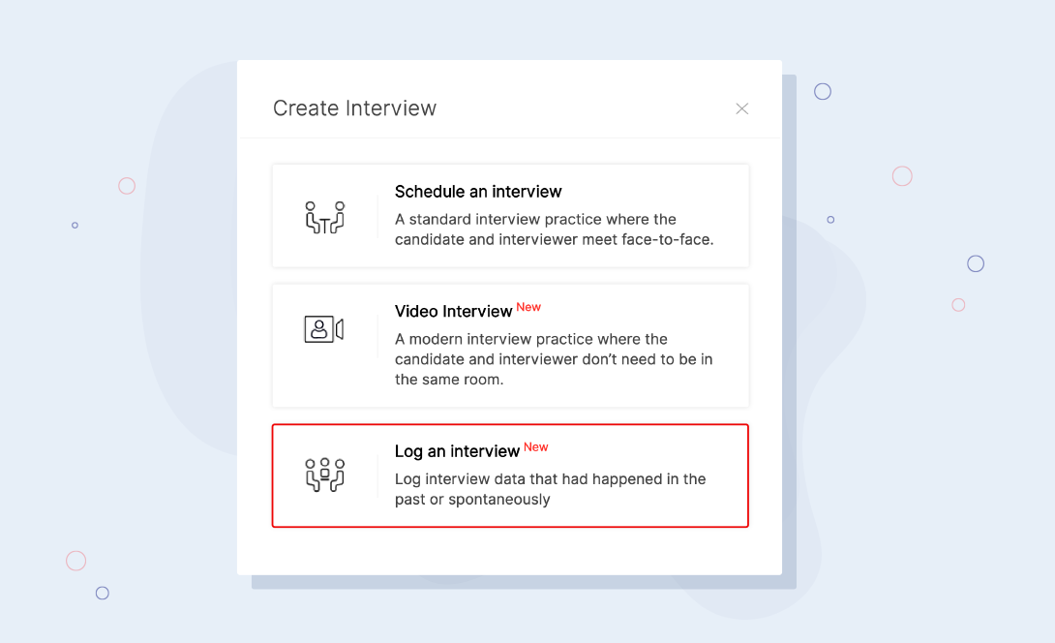Select the Schedule an interview title
Viewport: 1055px width, 643px height.
478,192
